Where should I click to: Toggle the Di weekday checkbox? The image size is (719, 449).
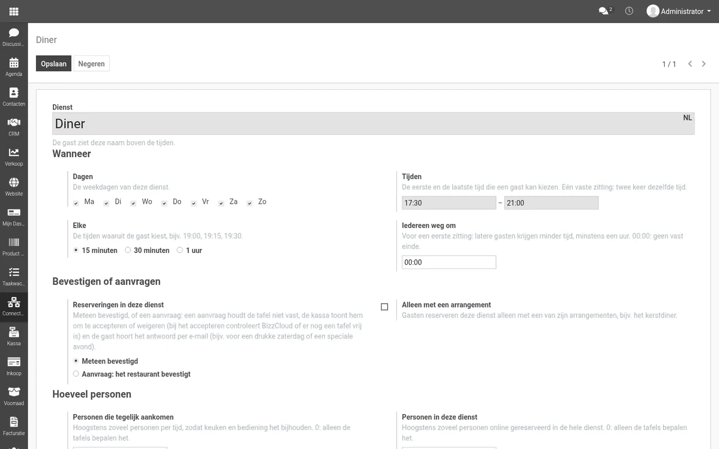tap(106, 203)
